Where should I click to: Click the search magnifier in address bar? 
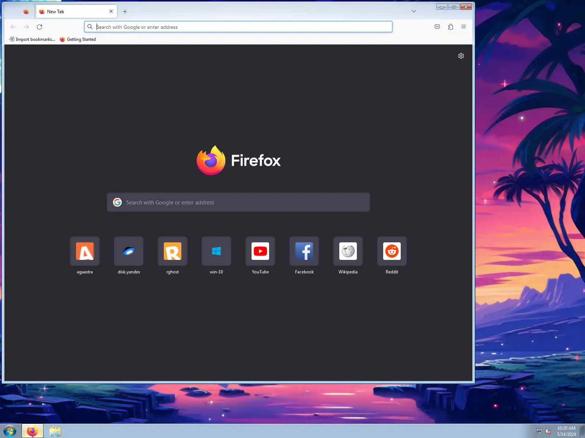point(90,27)
